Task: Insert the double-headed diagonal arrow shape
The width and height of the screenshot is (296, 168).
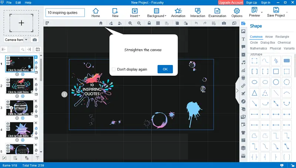Action: click(x=276, y=103)
